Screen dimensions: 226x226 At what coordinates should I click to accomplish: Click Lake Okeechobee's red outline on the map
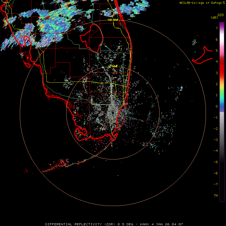pos(92,38)
